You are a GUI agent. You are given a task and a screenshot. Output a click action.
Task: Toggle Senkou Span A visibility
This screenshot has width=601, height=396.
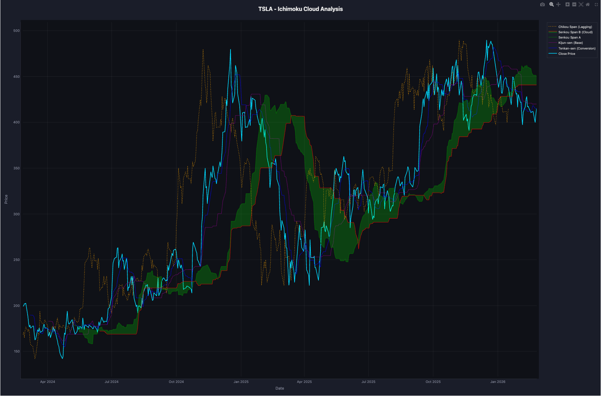[570, 37]
